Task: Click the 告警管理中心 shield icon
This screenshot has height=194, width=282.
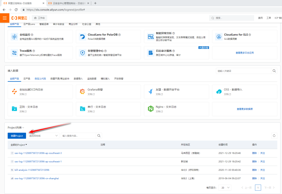Action: coord(82,53)
